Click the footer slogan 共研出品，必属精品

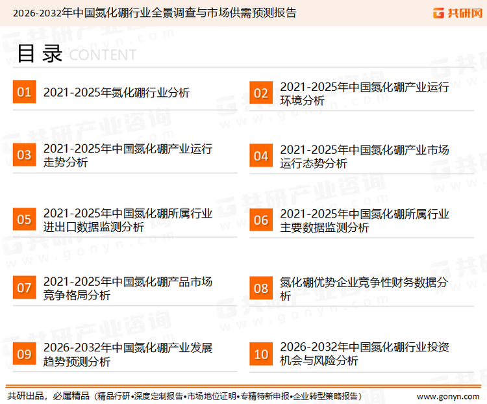[x=49, y=396]
